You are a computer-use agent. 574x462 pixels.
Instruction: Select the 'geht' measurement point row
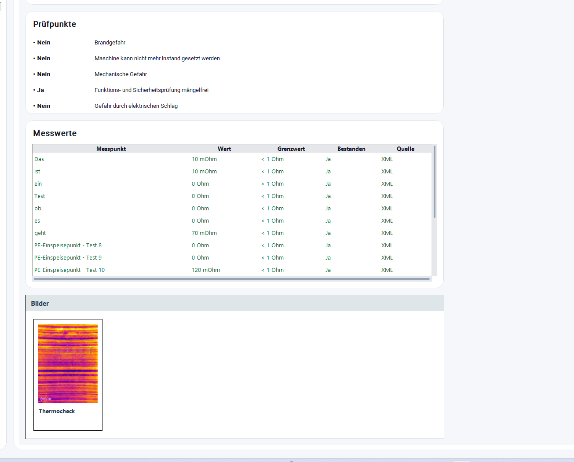point(40,233)
